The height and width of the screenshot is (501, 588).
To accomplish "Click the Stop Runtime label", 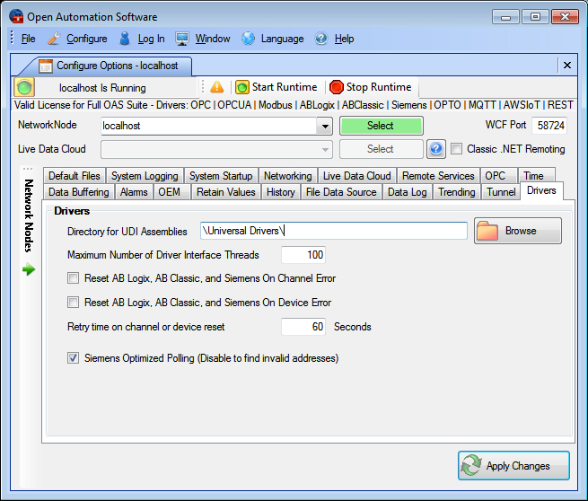I will point(379,87).
